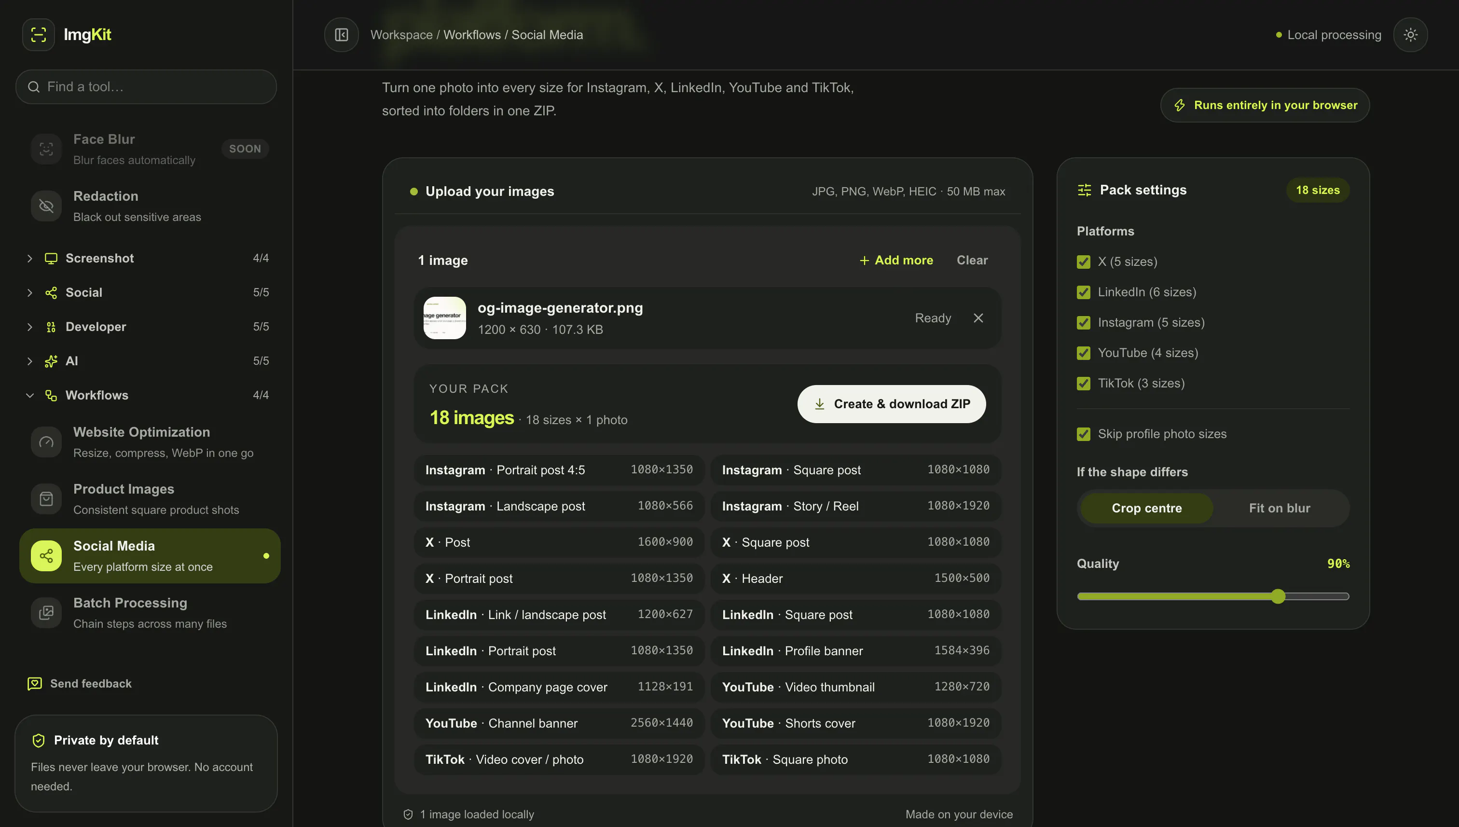Uncheck Instagram (5 sizes) platform
Screen dimensions: 1459x827
coord(1083,323)
